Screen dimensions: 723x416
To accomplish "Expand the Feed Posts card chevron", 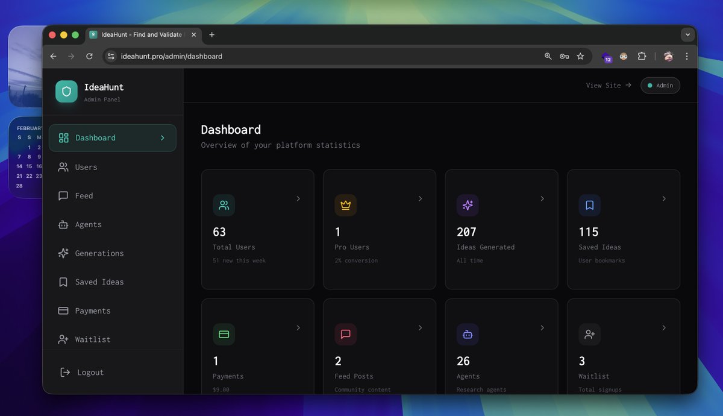I will coord(420,328).
